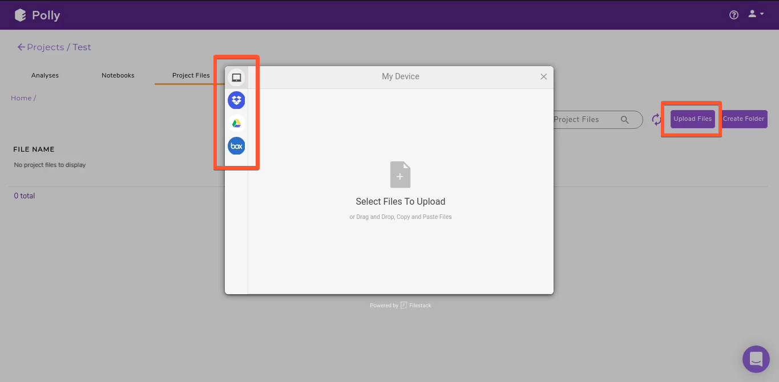The width and height of the screenshot is (779, 382).
Task: Click the back arrow beside Projects breadcrumb
Action: tap(21, 47)
